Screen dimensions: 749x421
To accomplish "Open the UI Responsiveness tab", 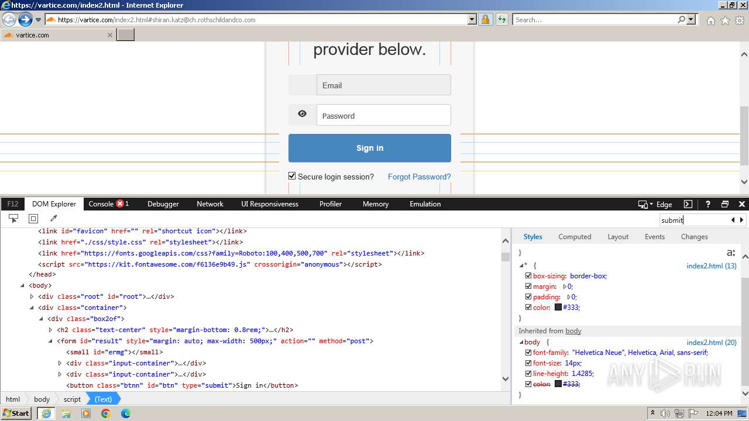I will (x=270, y=204).
